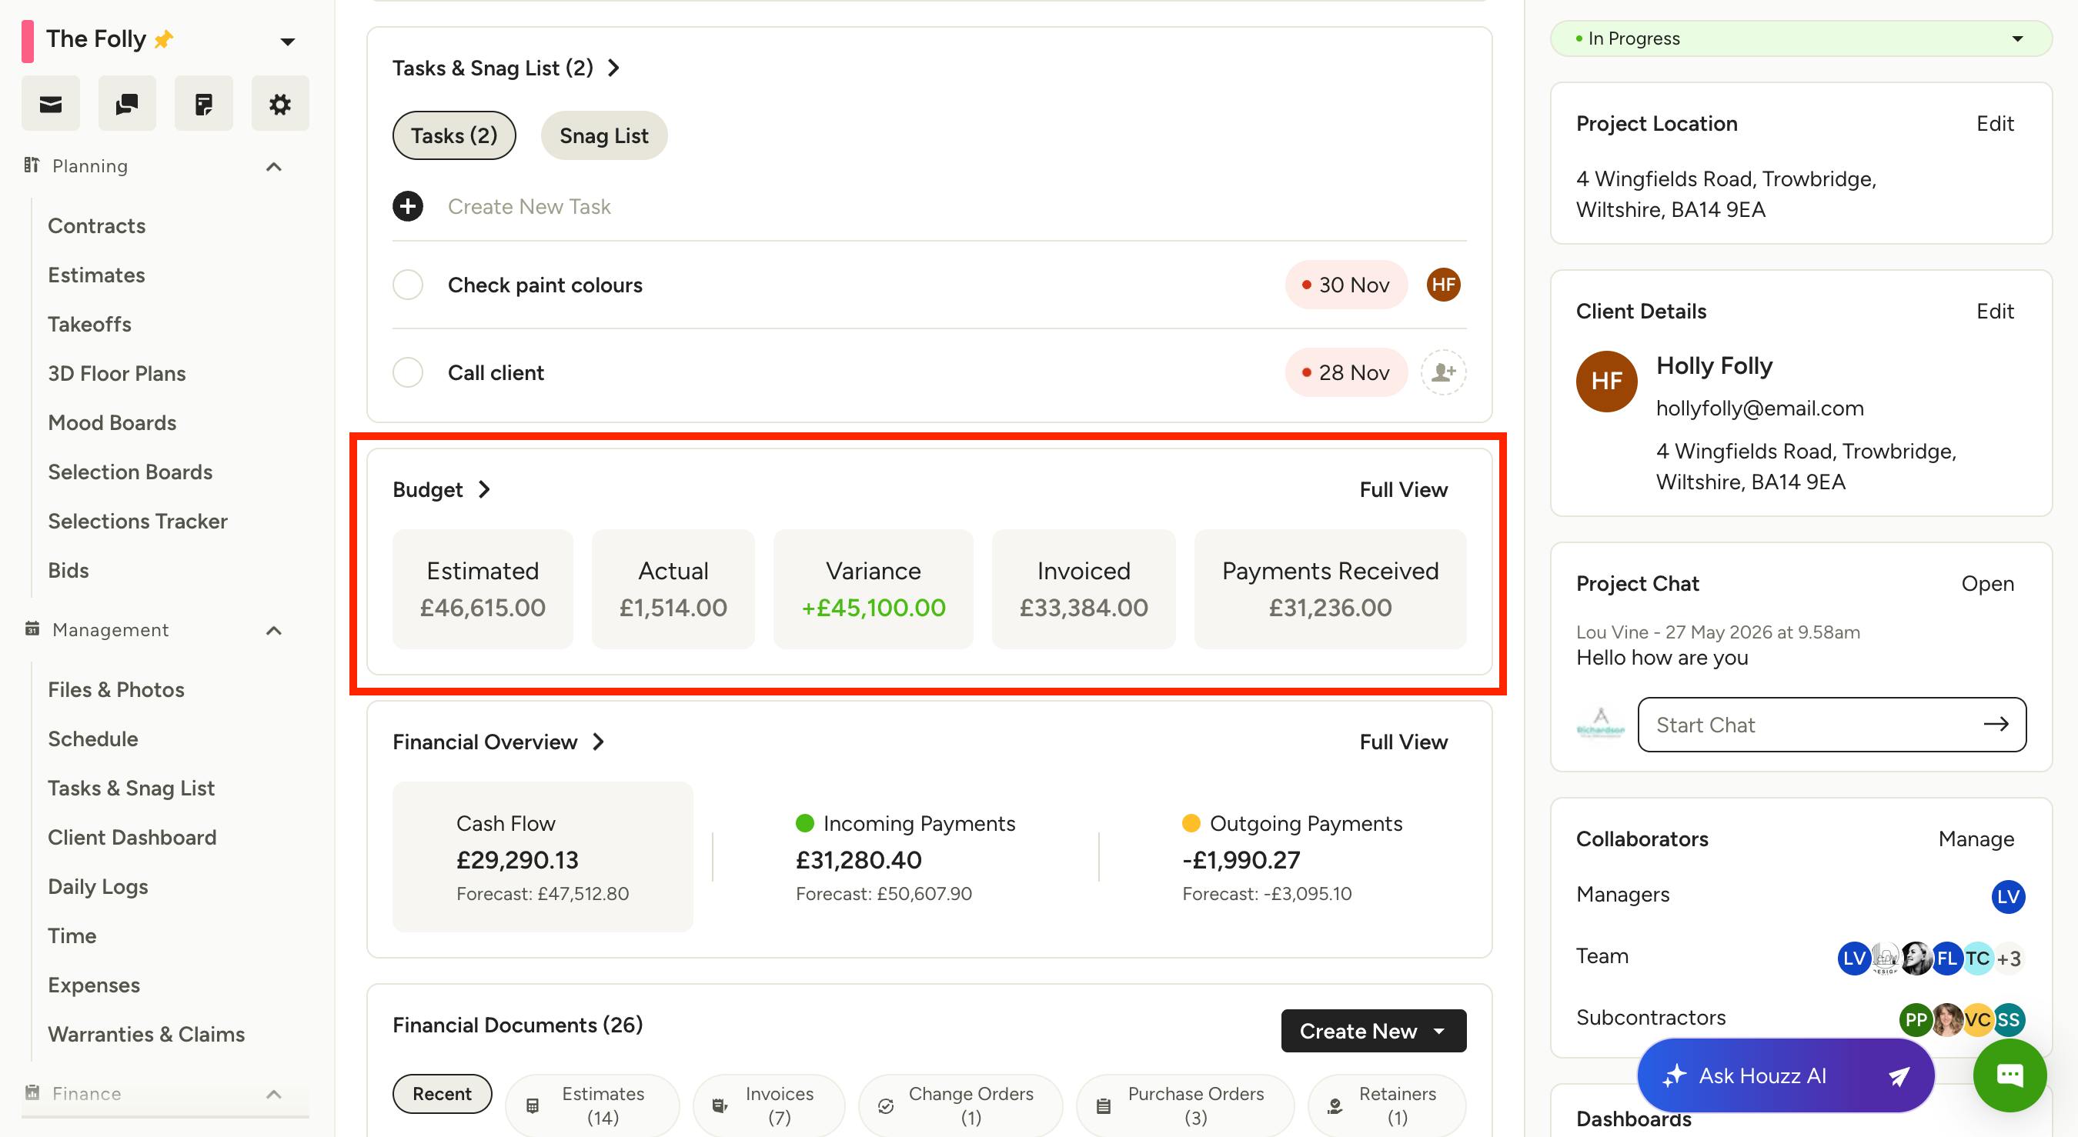Mark Check paint colours task complete
Viewport: 2078px width, 1137px height.
click(408, 285)
